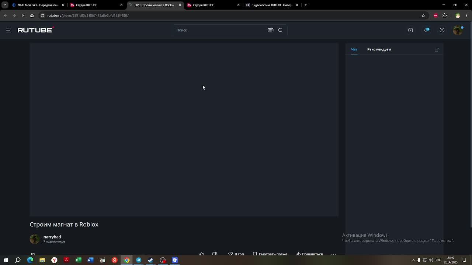Expand the tab search dropdown
This screenshot has width=472, height=265.
coord(5,5)
